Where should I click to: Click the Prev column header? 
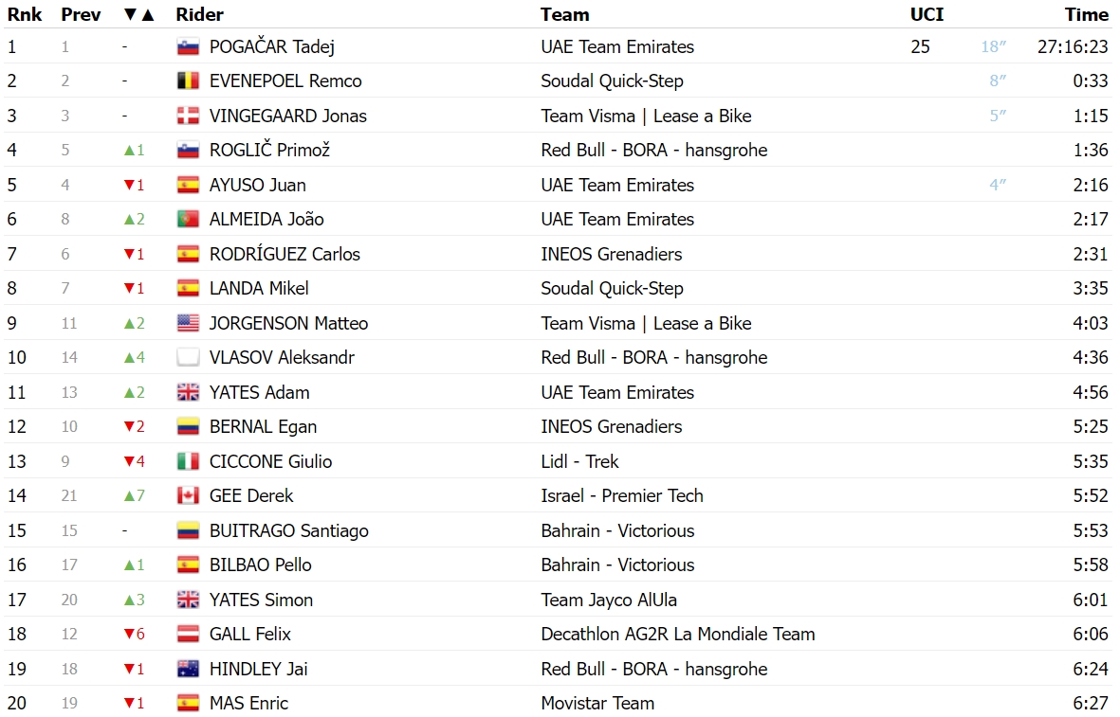81,15
